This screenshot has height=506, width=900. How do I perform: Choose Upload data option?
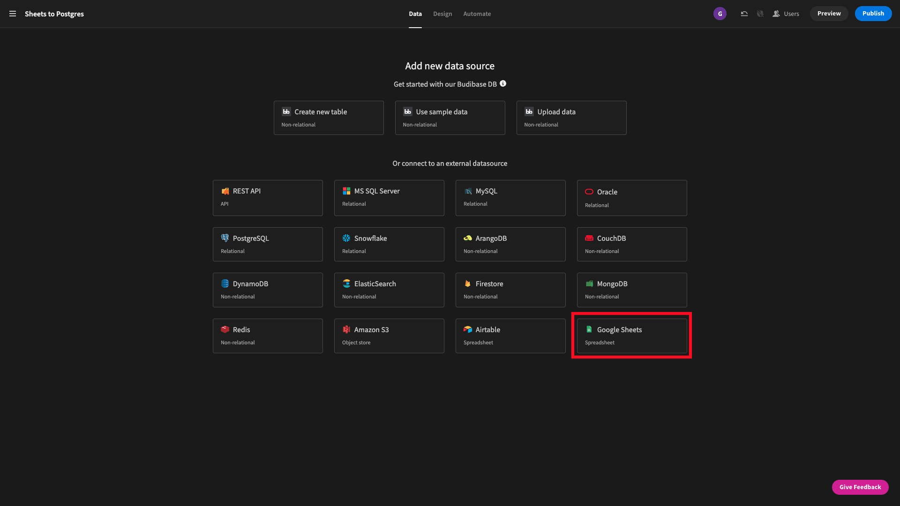click(571, 118)
